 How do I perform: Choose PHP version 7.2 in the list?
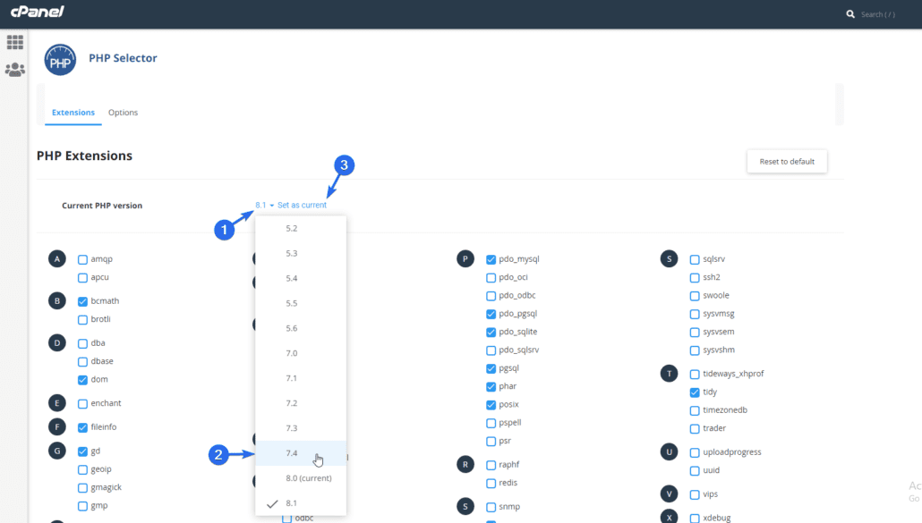[x=301, y=403]
